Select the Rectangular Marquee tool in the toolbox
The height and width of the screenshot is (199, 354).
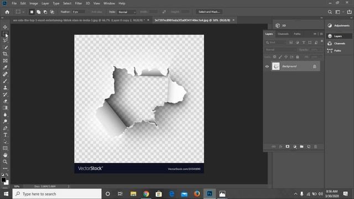coord(5,34)
